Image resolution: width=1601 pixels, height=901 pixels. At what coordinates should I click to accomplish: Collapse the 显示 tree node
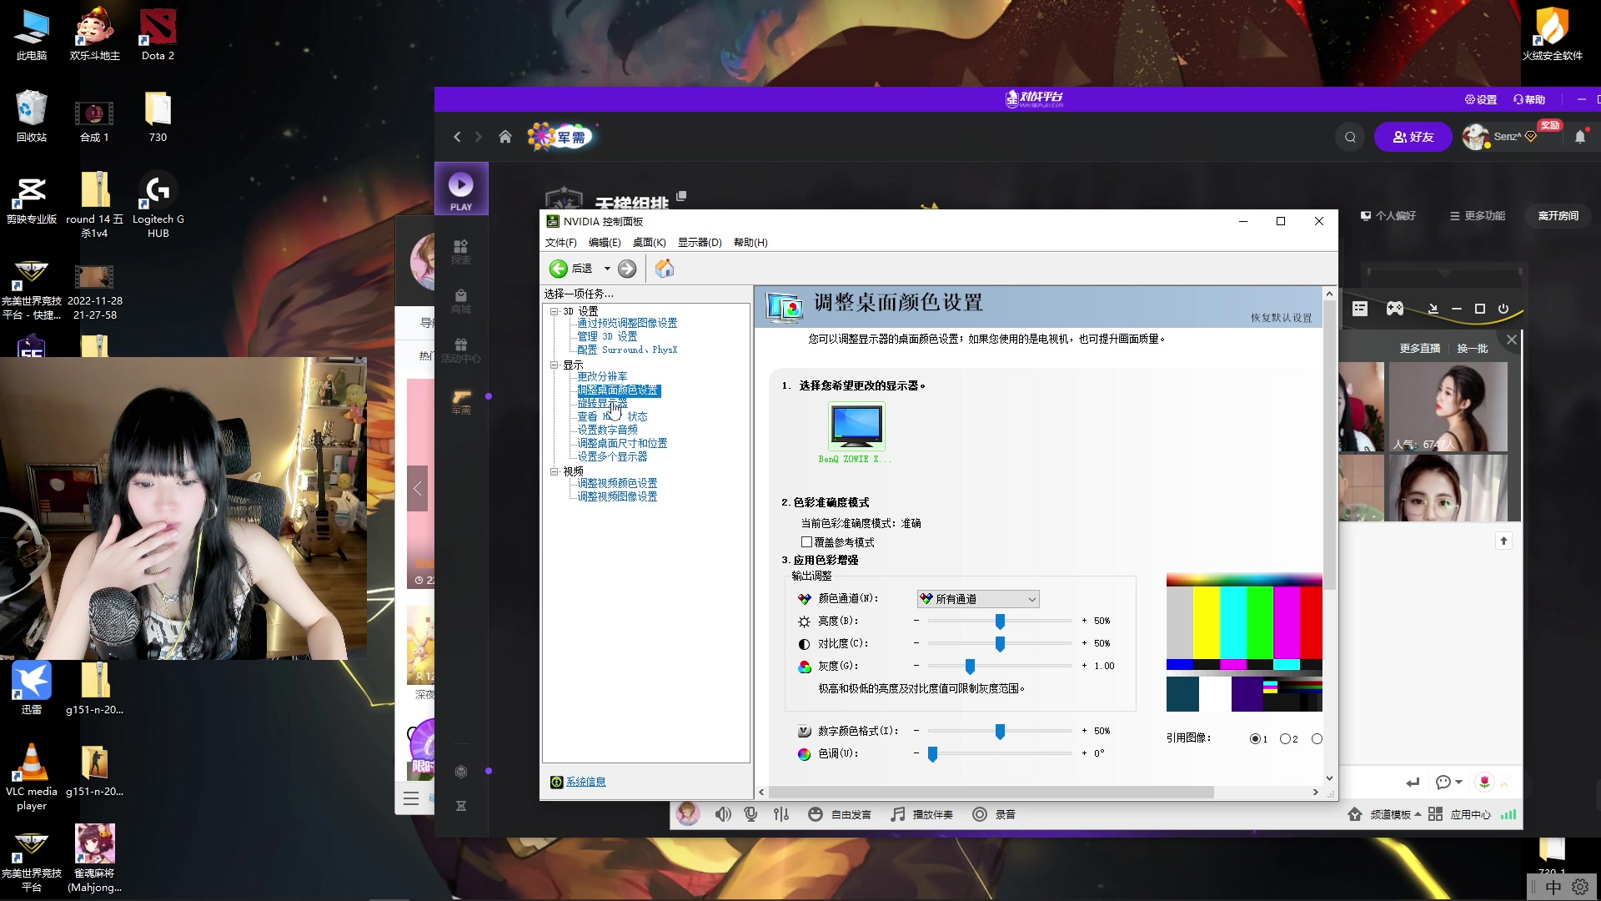coord(554,365)
